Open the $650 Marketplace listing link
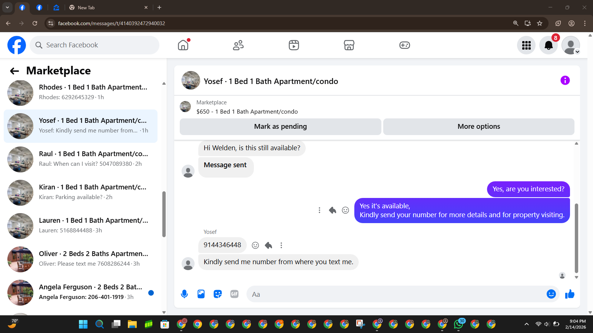The image size is (593, 333). (x=247, y=111)
